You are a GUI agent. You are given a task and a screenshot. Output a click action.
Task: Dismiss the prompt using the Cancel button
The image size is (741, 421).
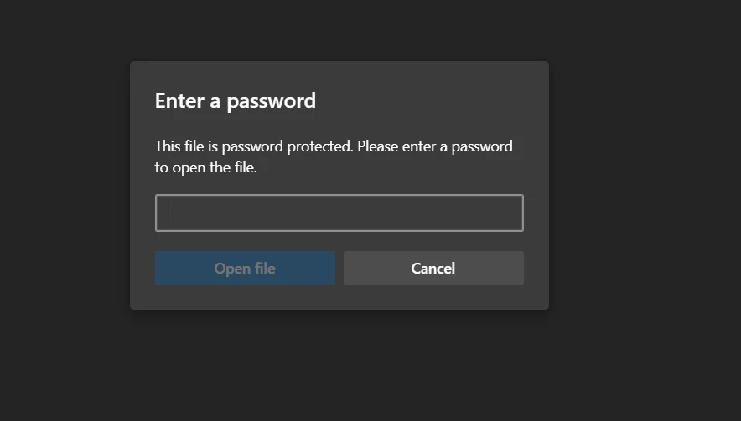point(433,268)
